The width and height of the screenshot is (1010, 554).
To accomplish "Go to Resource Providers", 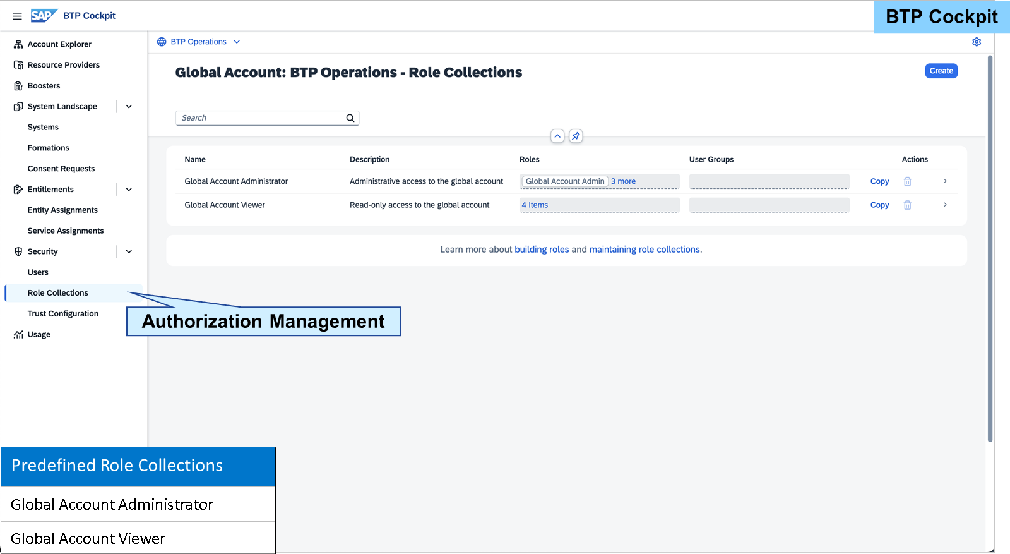I will (64, 65).
